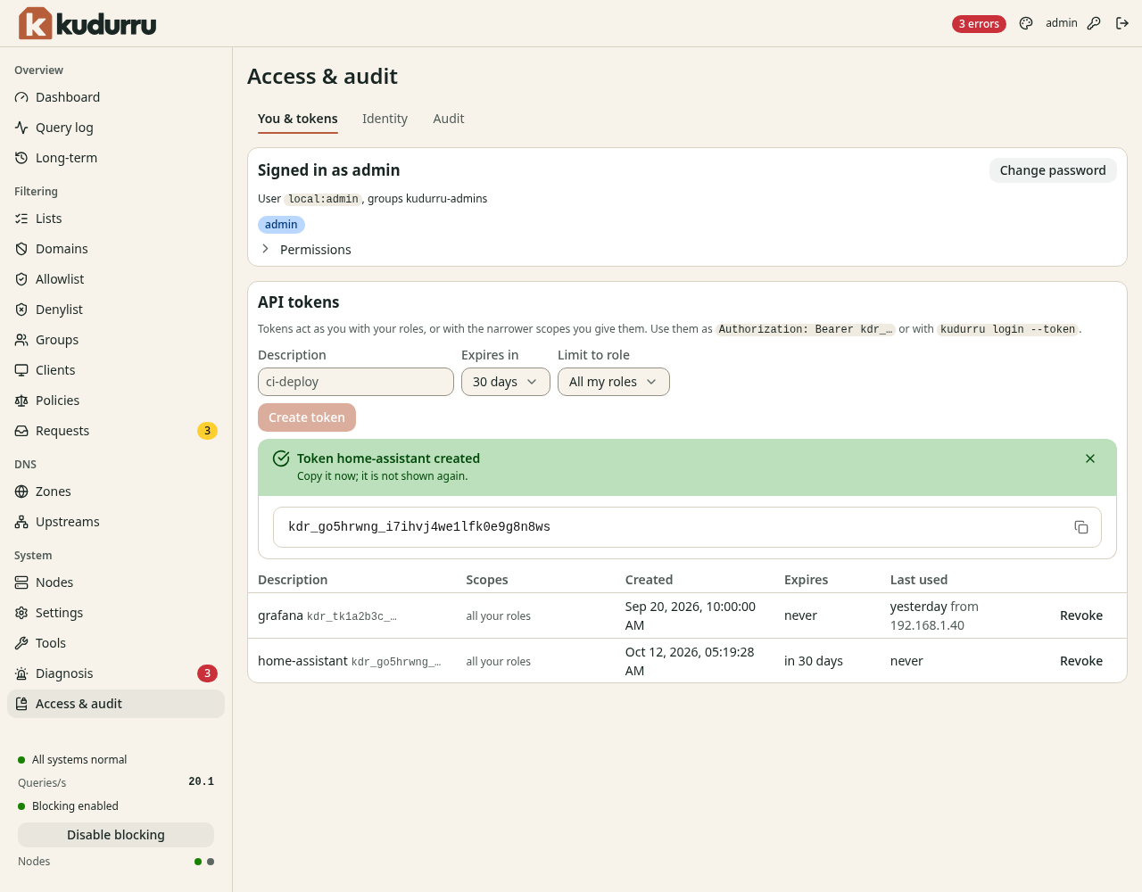Screen dimensions: 1142x892
Task: Open the Nodes page
Action: (116, 582)
